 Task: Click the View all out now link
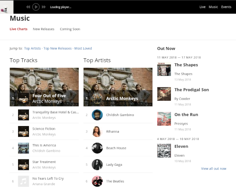click(213, 168)
